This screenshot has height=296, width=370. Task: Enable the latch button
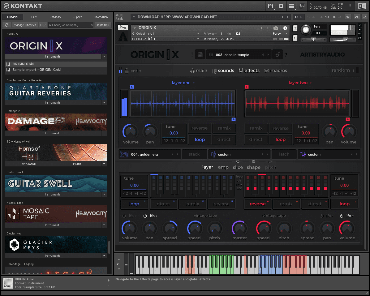tap(284, 154)
